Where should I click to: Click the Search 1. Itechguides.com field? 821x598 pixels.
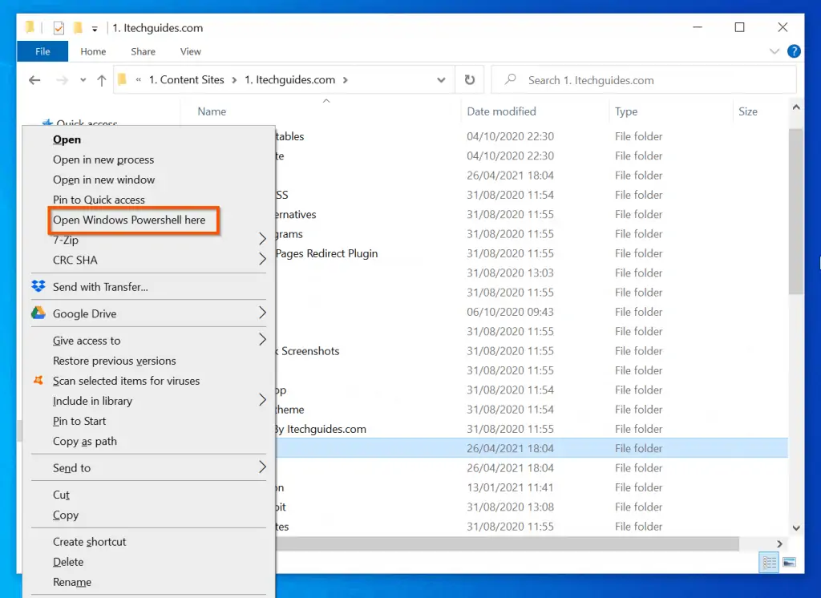coord(644,80)
